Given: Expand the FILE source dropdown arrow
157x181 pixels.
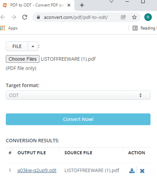Looking at the screenshot, I should click(x=33, y=46).
